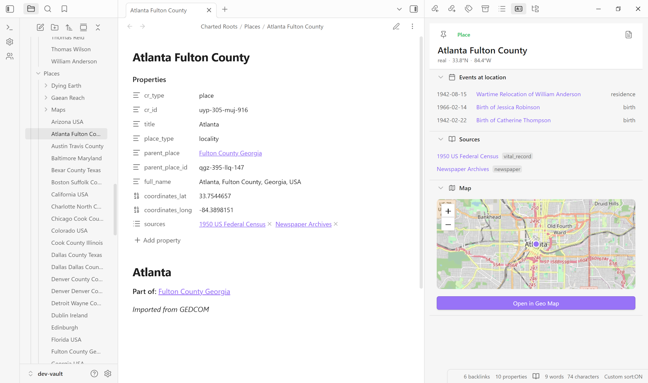
Task: Open Birth of Jessica Robinson event
Action: [x=508, y=107]
